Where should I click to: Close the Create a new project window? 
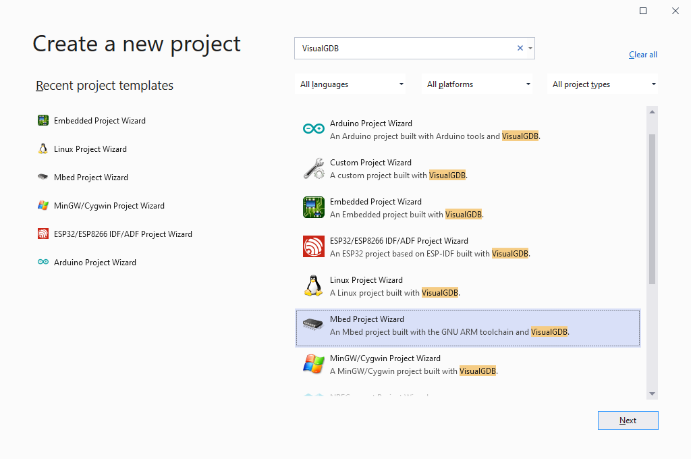coord(675,11)
